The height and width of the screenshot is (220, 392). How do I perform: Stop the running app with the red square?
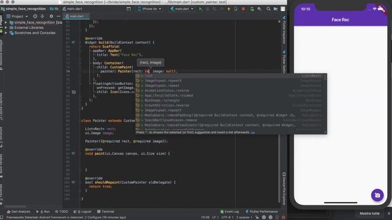[x=243, y=9]
